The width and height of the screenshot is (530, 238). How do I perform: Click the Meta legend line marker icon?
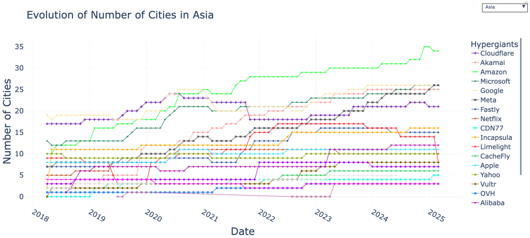pyautogui.click(x=475, y=100)
